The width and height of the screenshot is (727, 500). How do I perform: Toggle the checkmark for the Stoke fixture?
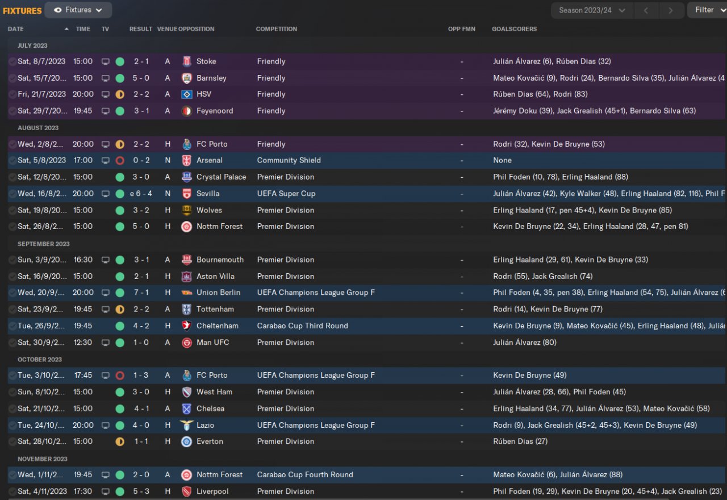12,61
